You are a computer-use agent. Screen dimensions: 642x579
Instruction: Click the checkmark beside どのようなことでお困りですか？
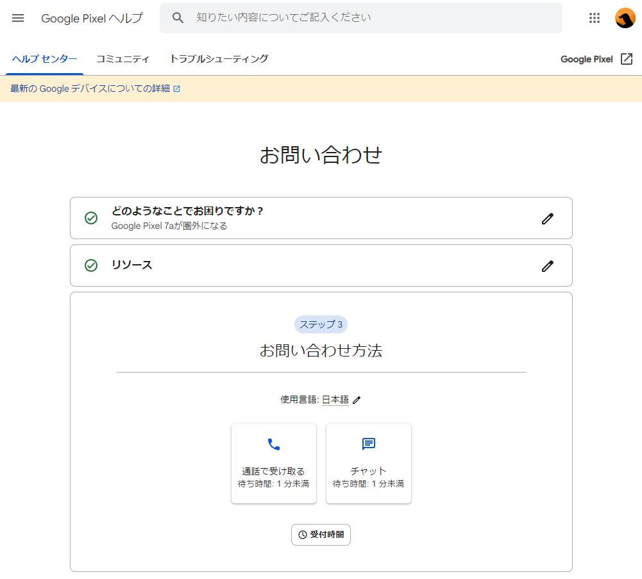tap(90, 219)
